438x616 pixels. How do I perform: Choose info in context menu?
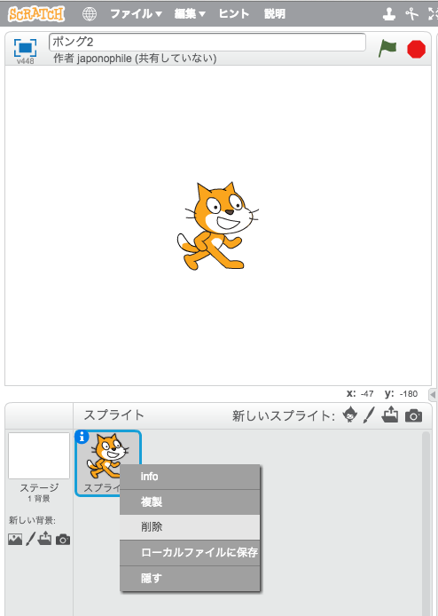pyautogui.click(x=190, y=477)
